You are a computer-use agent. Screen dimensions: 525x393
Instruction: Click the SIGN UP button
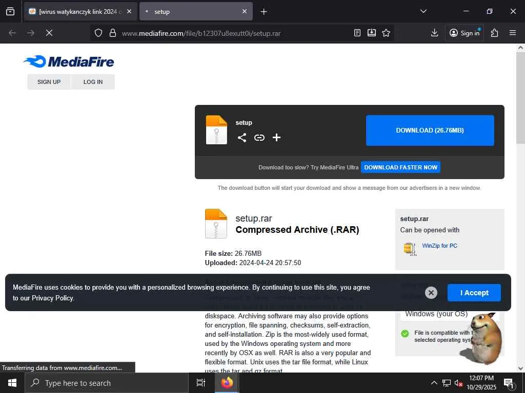(x=49, y=82)
